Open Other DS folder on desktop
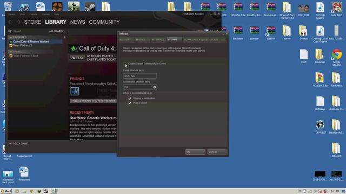The height and width of the screenshot is (194, 346). tap(336, 150)
